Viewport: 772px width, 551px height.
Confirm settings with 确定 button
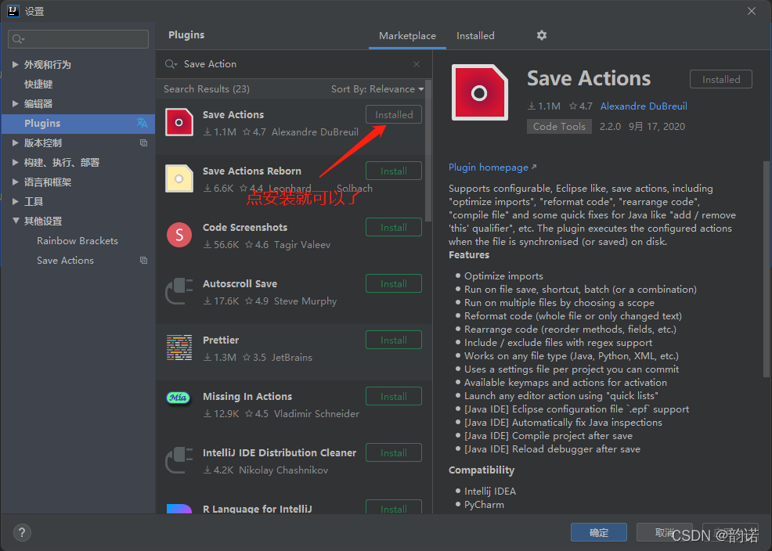[x=599, y=532]
